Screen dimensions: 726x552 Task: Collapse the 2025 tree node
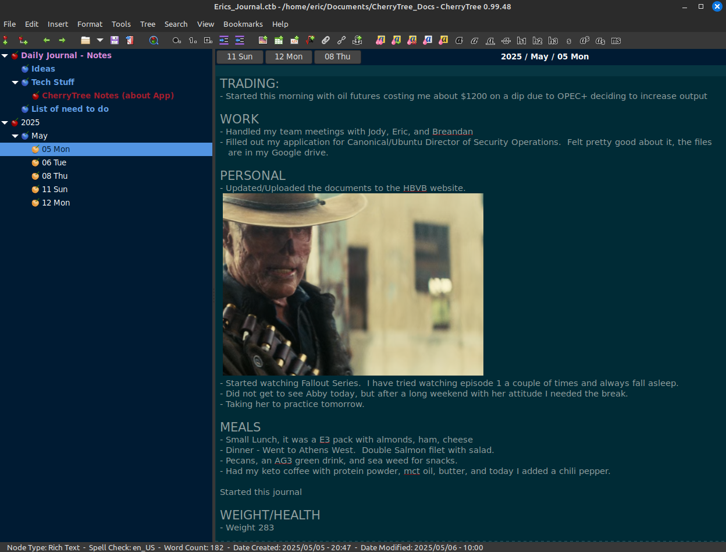[x=5, y=123]
